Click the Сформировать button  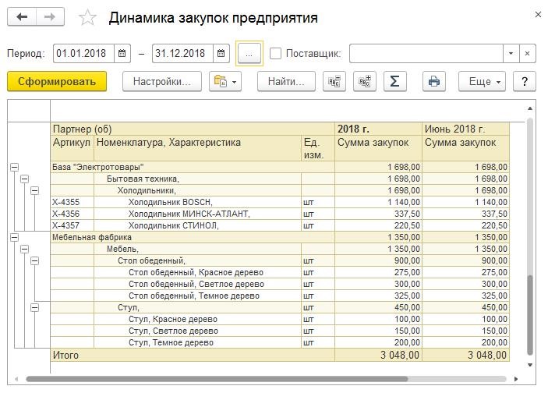[x=57, y=81]
